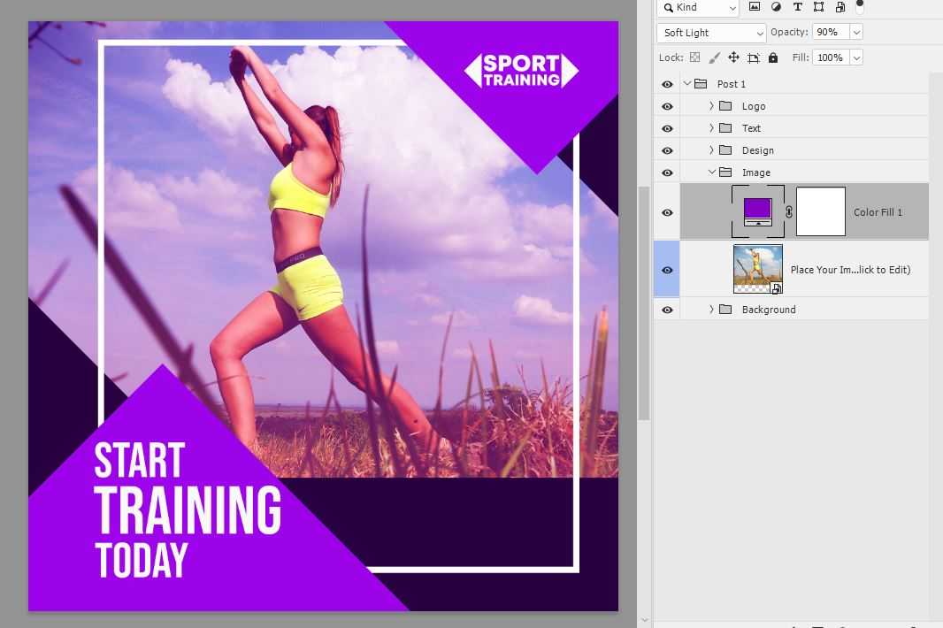The image size is (943, 628).
Task: Filter layers by adjustment layer icon
Action: (x=776, y=7)
